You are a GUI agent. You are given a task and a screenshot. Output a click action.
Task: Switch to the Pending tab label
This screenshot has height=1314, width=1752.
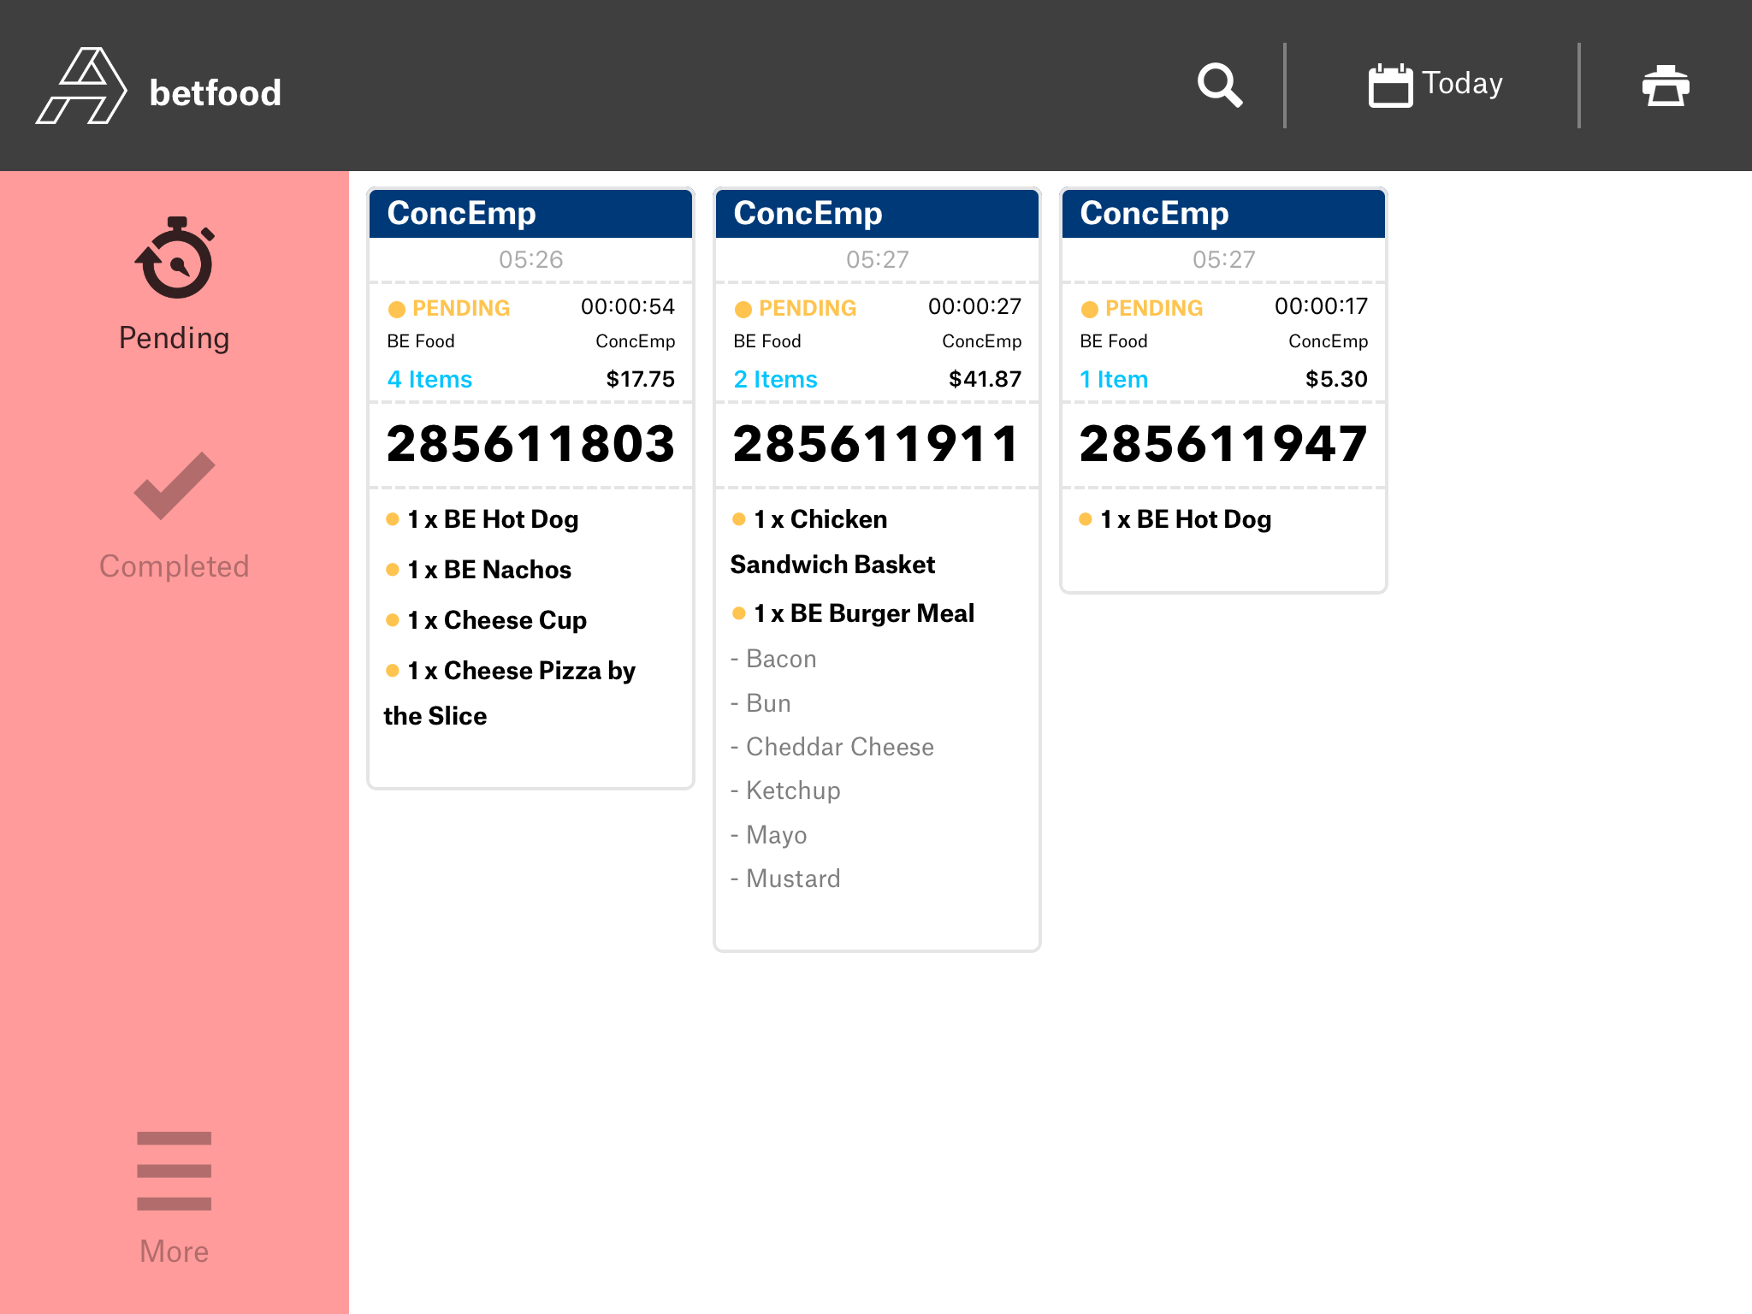(x=175, y=338)
